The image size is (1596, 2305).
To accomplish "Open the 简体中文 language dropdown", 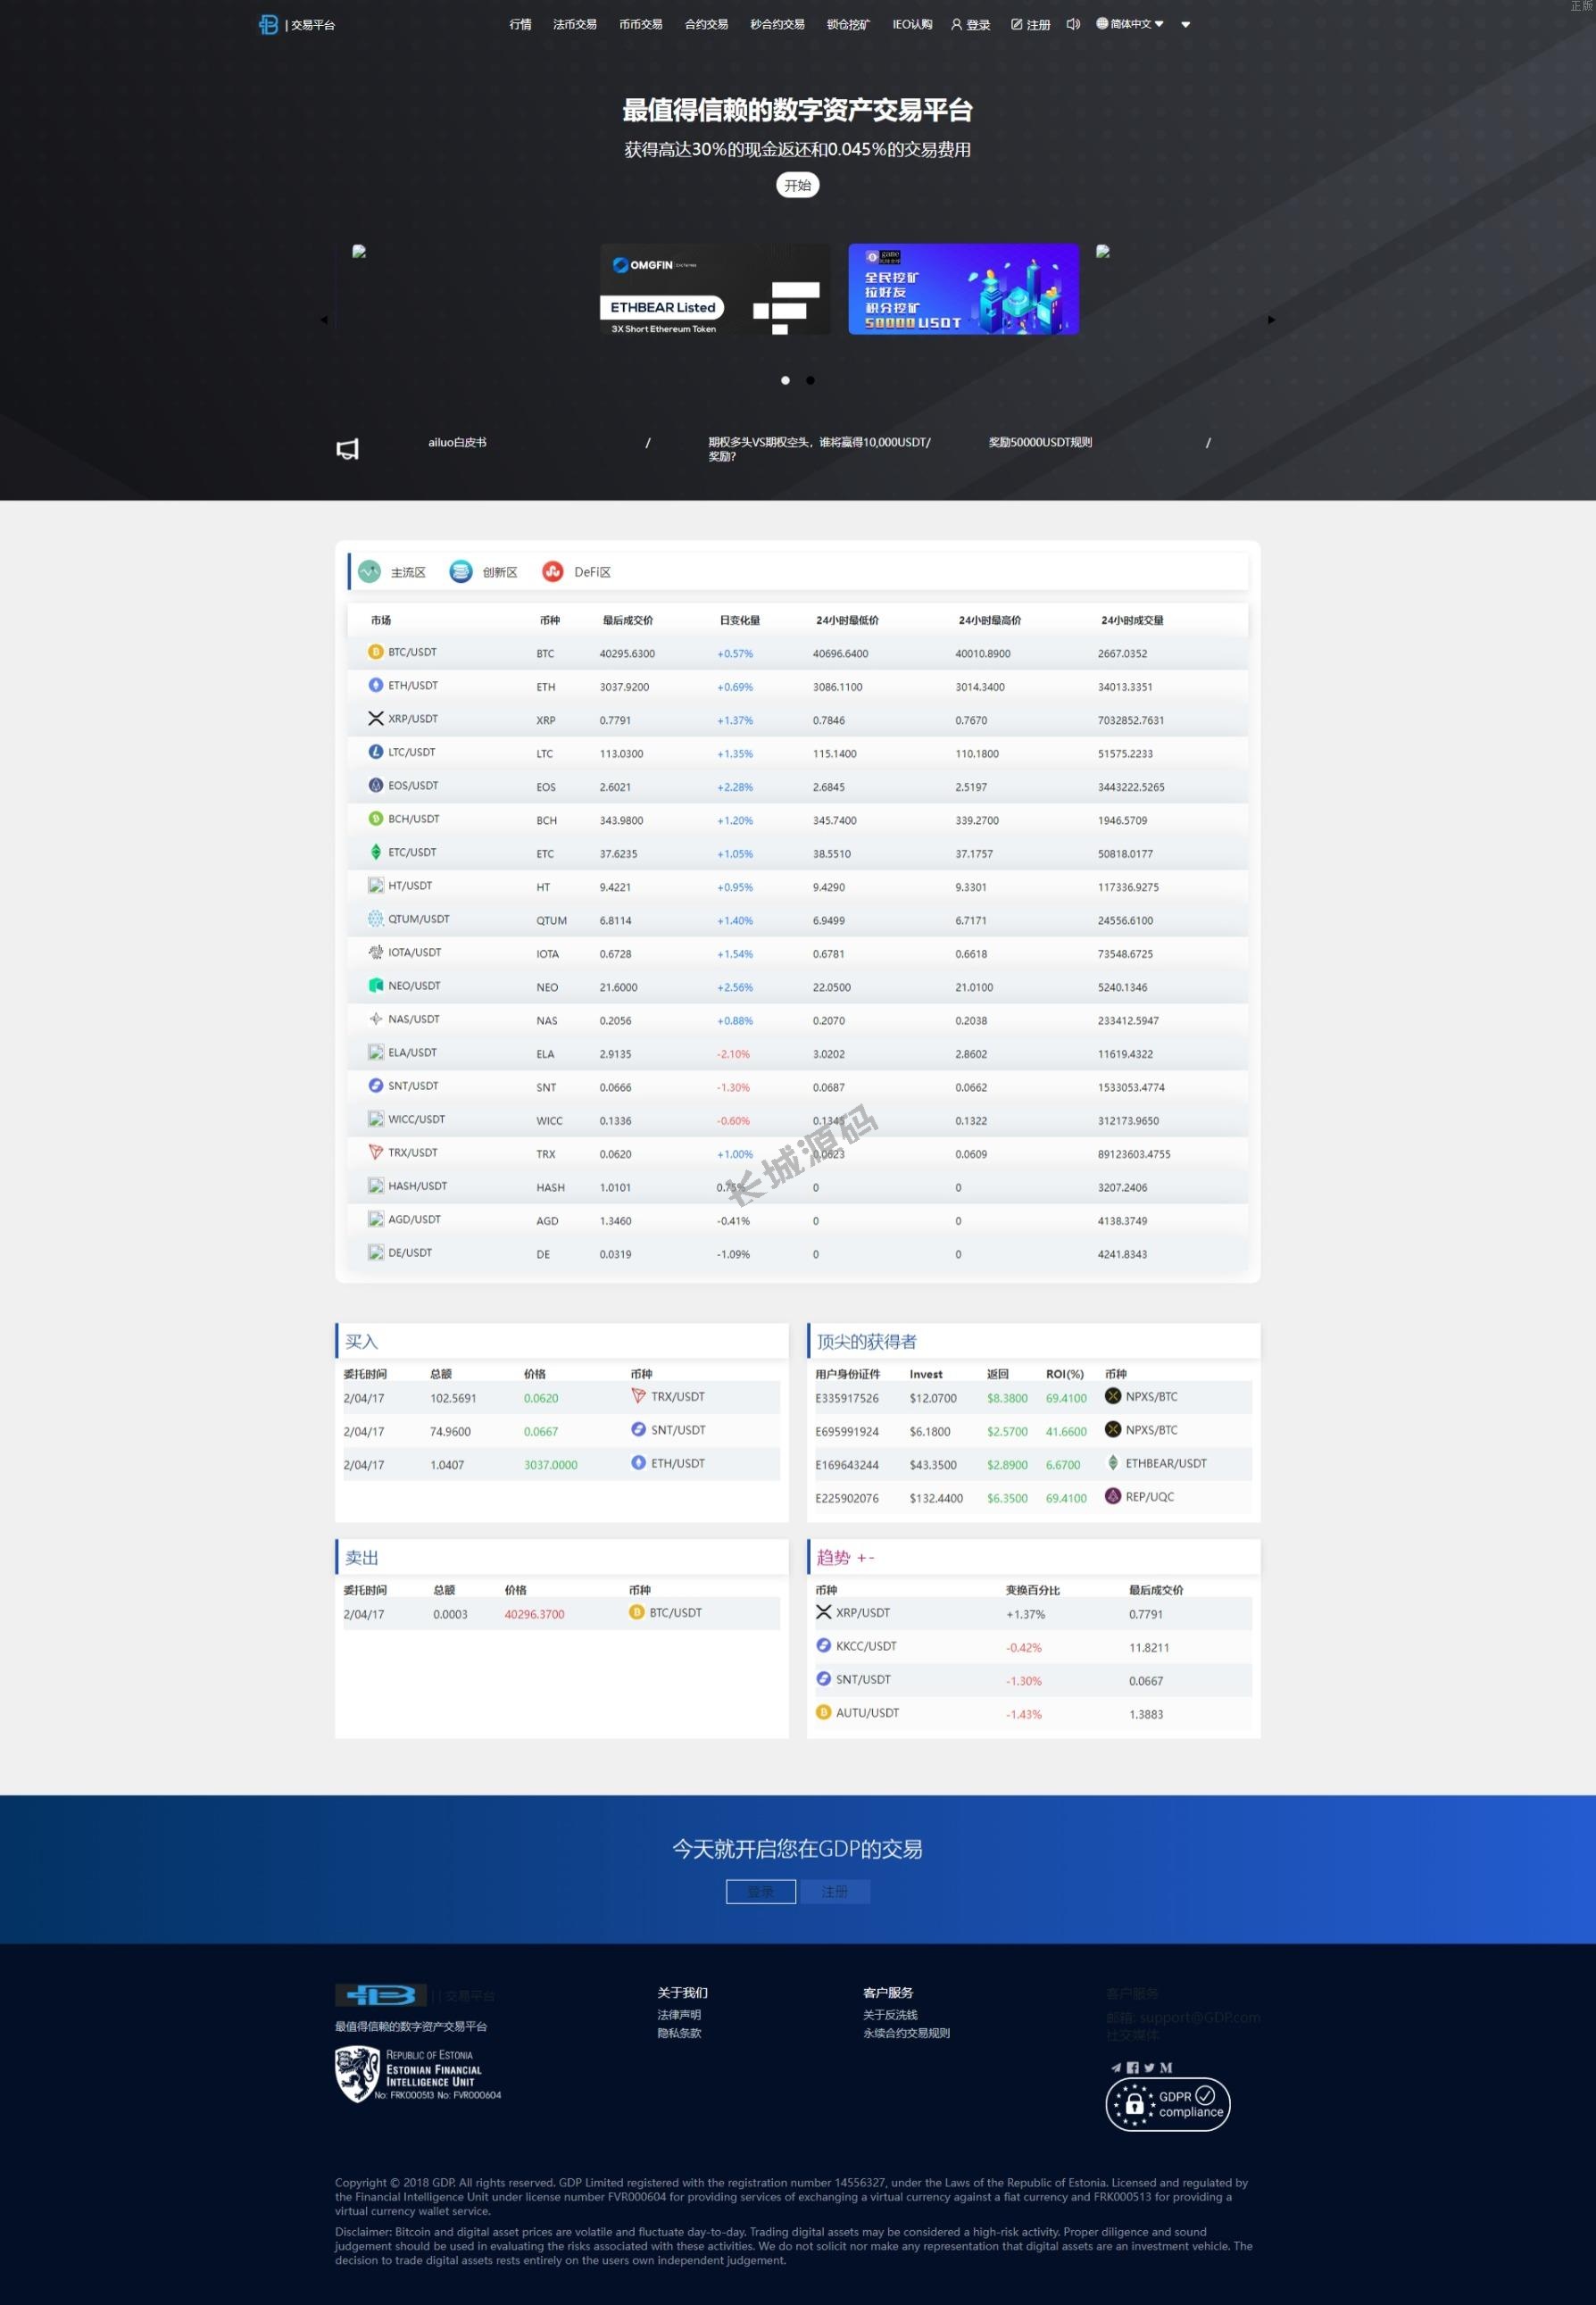I will click(x=1137, y=24).
